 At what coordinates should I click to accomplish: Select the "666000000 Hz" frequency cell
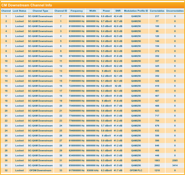tap(77, 51)
